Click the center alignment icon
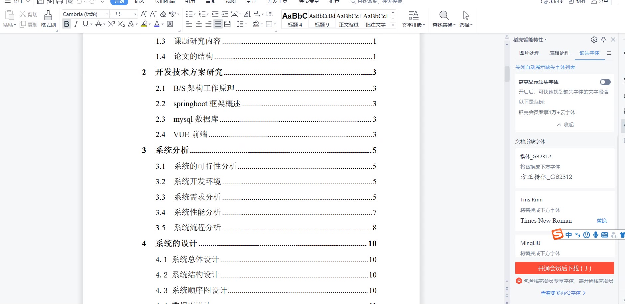 [199, 24]
